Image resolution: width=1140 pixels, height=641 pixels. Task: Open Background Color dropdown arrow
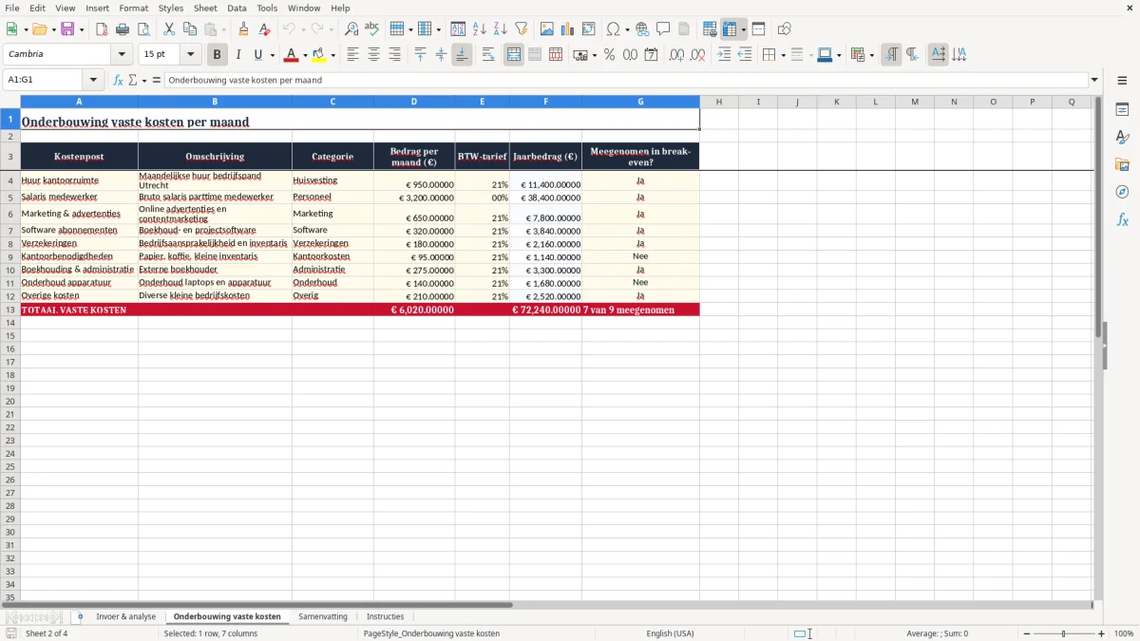coord(332,55)
